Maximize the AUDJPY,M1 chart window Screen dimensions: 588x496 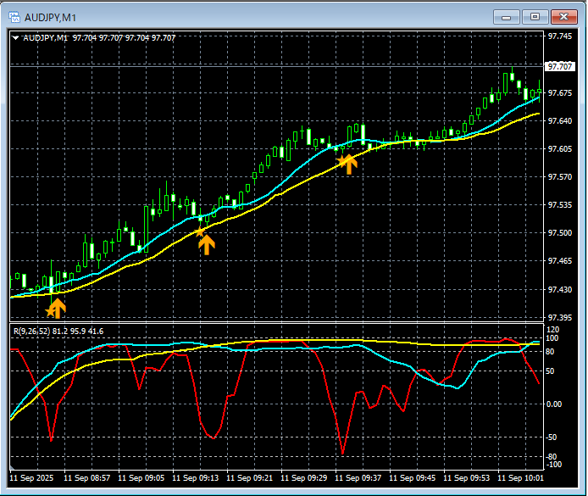[535, 16]
